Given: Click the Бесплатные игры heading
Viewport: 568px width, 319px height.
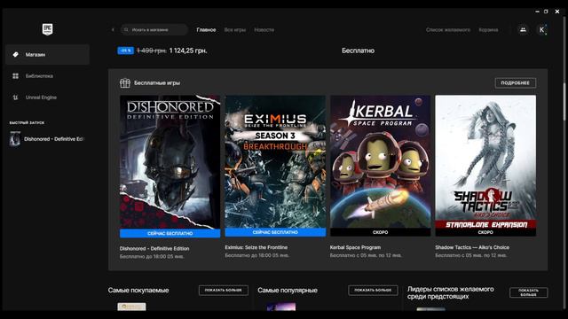Looking at the screenshot, I should pos(157,82).
